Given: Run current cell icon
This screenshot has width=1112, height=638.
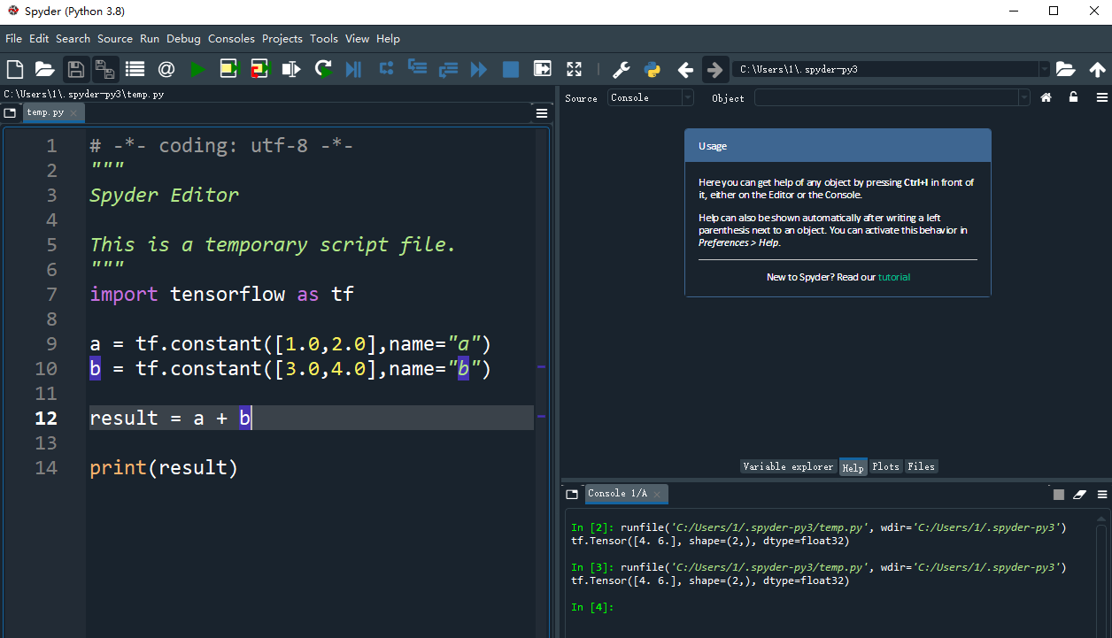Looking at the screenshot, I should pyautogui.click(x=229, y=69).
